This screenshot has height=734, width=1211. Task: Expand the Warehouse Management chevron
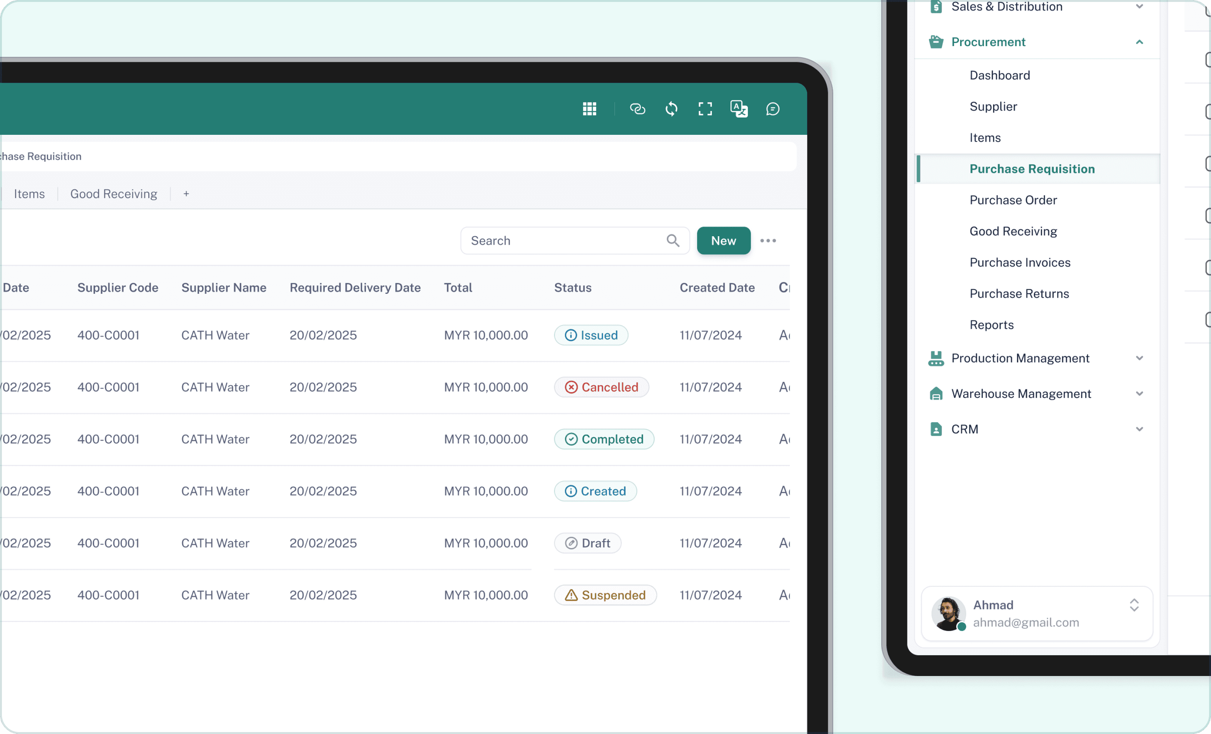tap(1139, 394)
